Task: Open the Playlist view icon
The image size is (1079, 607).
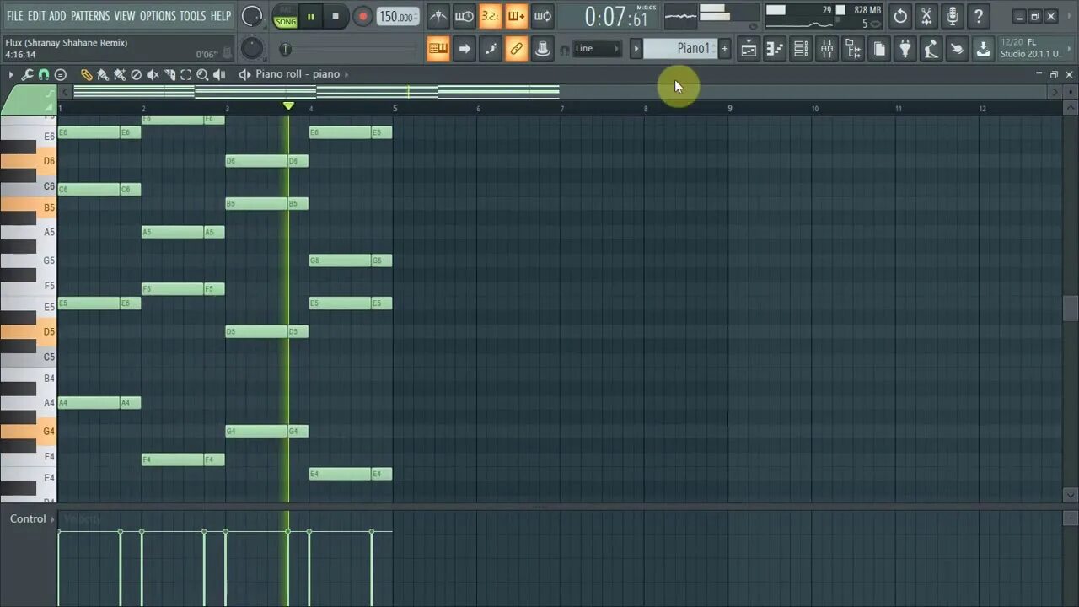Action: pyautogui.click(x=749, y=49)
